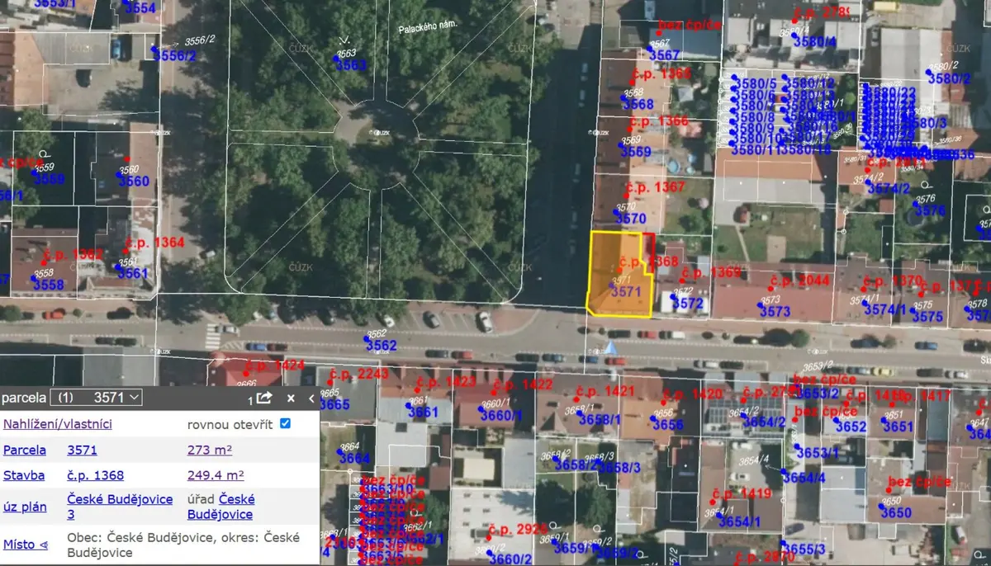This screenshot has height=566, width=991.
Task: Click the blue triangle marker below parcel 3571
Action: point(610,347)
